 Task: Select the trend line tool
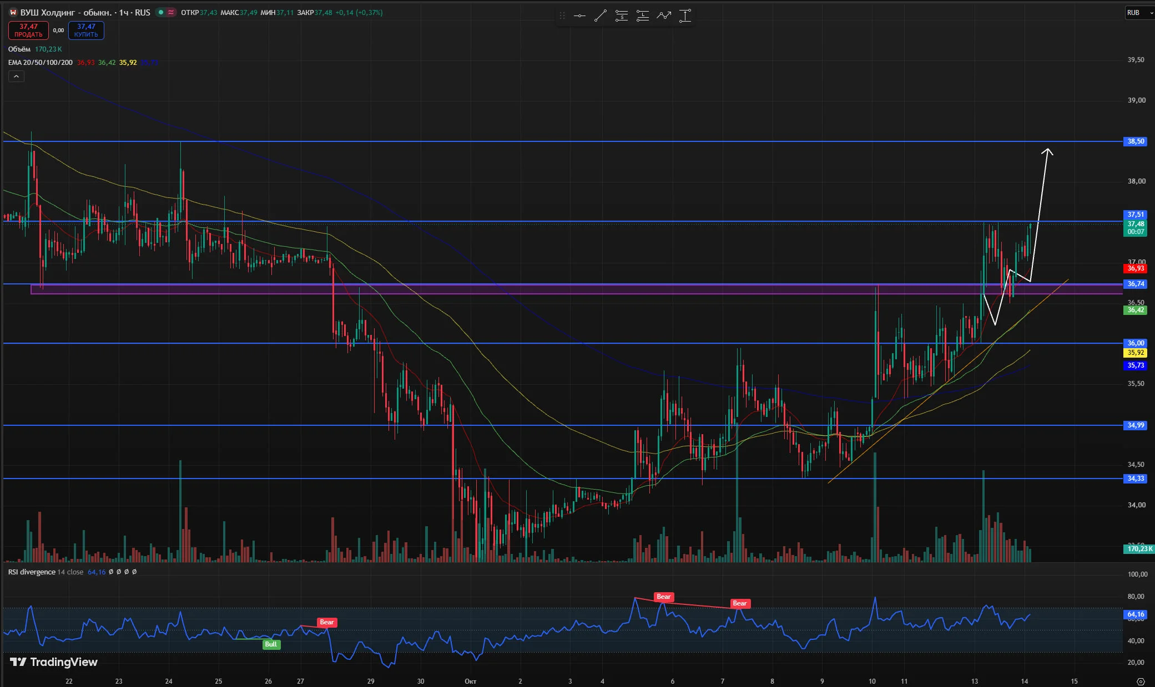600,16
